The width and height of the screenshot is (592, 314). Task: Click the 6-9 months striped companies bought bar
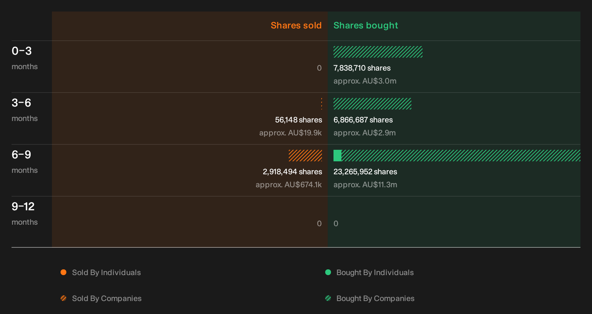pyautogui.click(x=461, y=156)
